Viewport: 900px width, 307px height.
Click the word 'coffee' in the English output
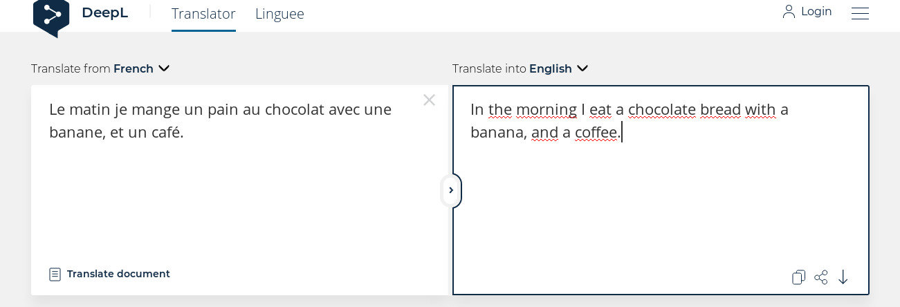point(596,132)
